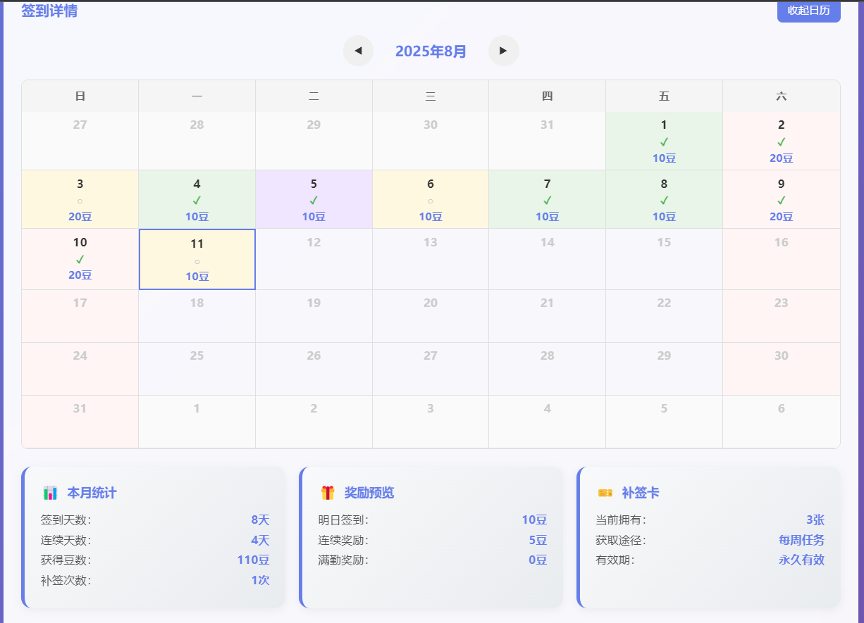This screenshot has height=623, width=864.
Task: Click the 奖励预览 gift icon
Action: 328,493
